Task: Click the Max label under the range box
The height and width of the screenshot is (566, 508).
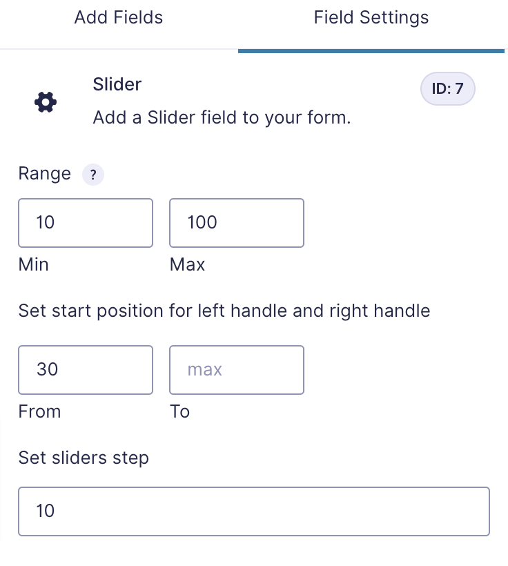Action: click(x=187, y=264)
